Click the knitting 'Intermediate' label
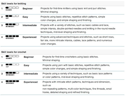The image size is (126, 96). tap(29, 25)
